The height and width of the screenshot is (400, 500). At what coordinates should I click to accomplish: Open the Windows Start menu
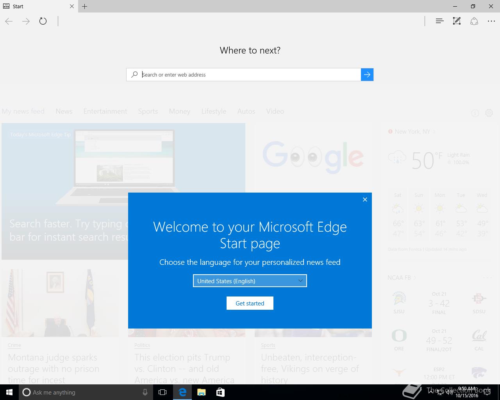9,392
